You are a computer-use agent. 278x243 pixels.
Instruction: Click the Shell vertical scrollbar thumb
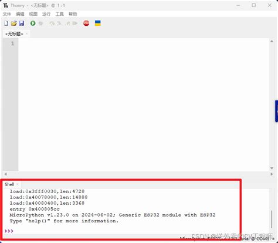pyautogui.click(x=272, y=220)
